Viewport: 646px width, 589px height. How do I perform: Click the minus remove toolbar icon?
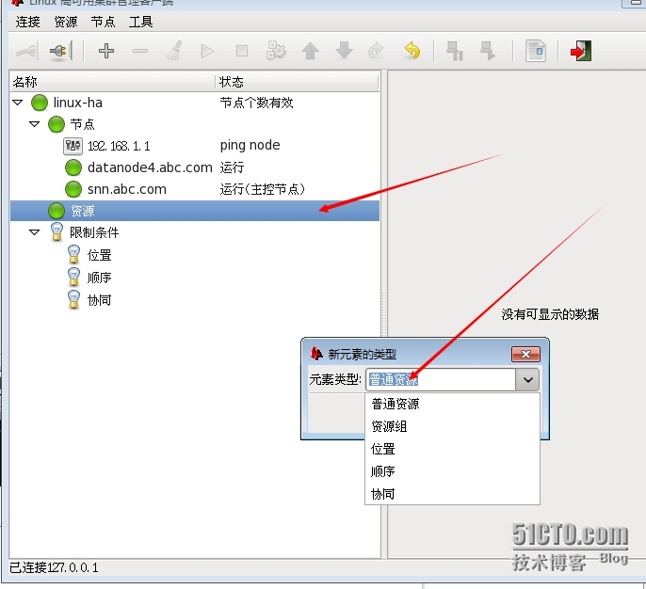[140, 51]
